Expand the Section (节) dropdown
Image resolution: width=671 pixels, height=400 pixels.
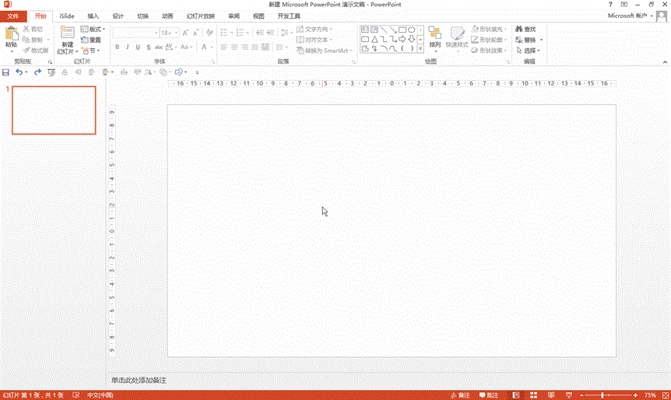click(x=90, y=51)
